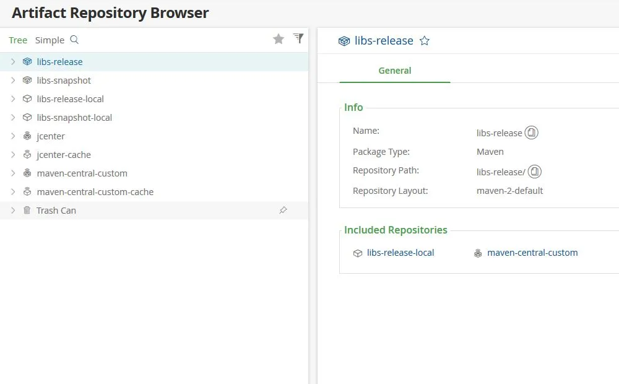
Task: Click the favorites star filter icon
Action: pyautogui.click(x=279, y=39)
